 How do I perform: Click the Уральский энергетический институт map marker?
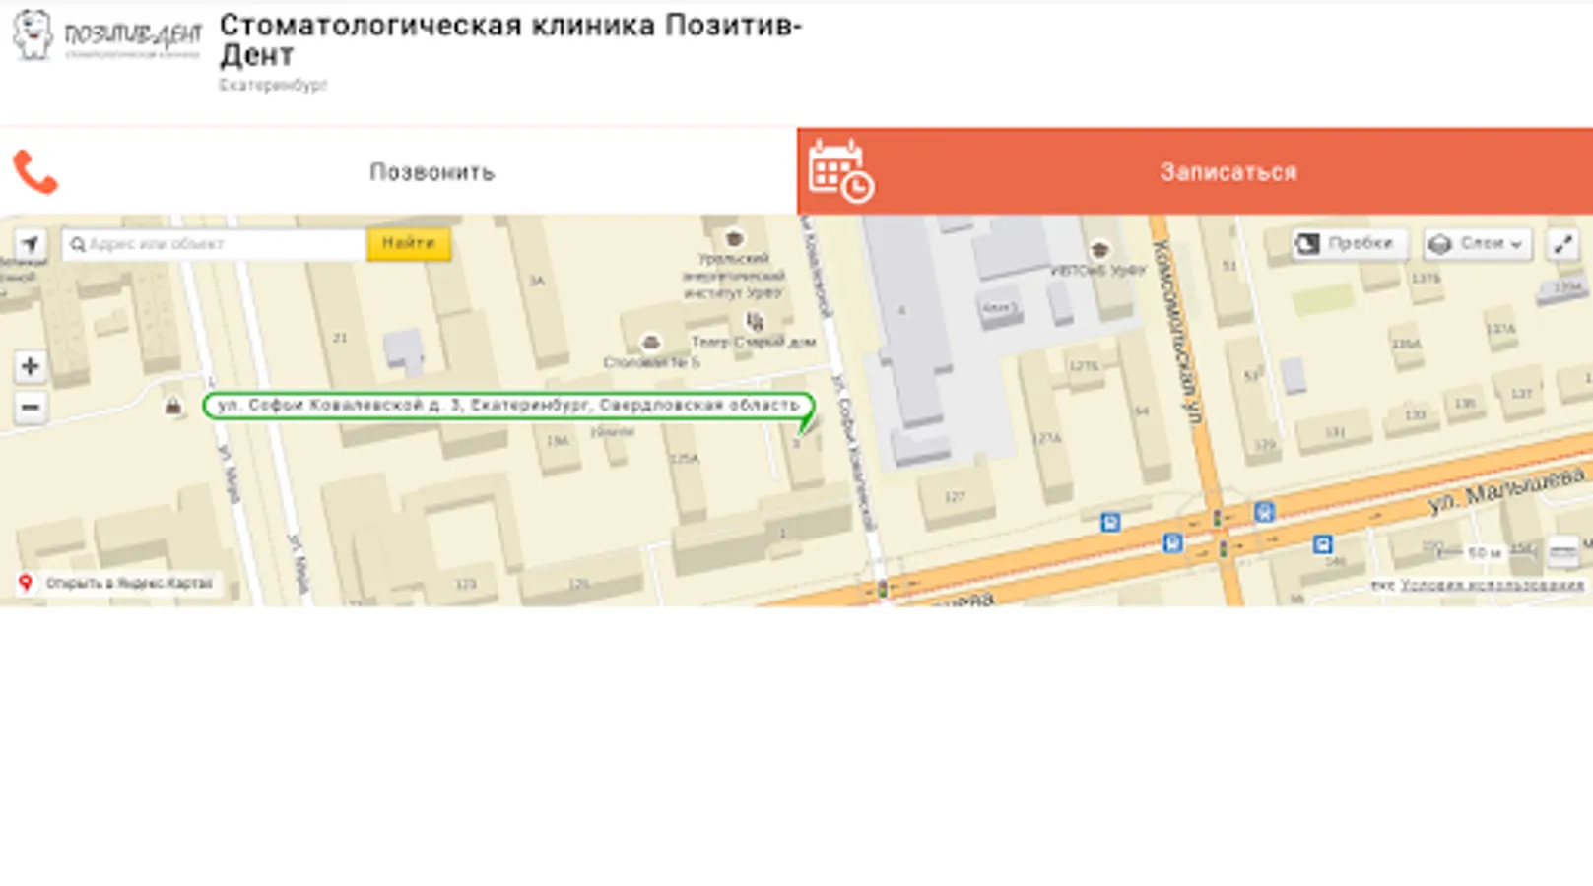[x=734, y=239]
